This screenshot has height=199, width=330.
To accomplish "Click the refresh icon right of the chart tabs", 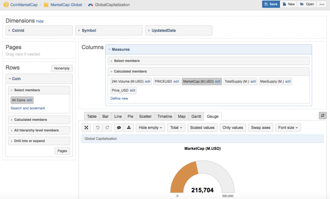I will 322,116.
